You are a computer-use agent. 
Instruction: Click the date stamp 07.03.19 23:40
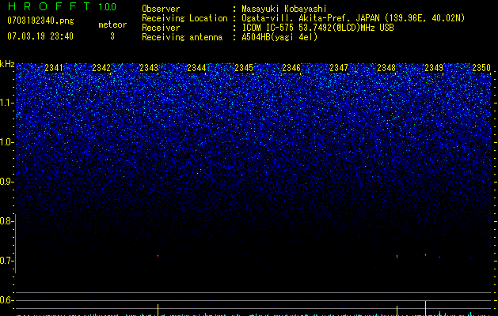click(40, 36)
